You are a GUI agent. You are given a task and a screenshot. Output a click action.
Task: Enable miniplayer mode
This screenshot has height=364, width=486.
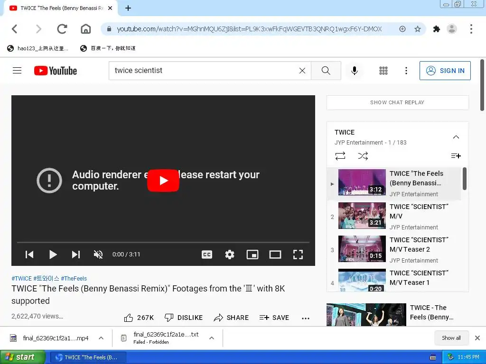tap(252, 255)
